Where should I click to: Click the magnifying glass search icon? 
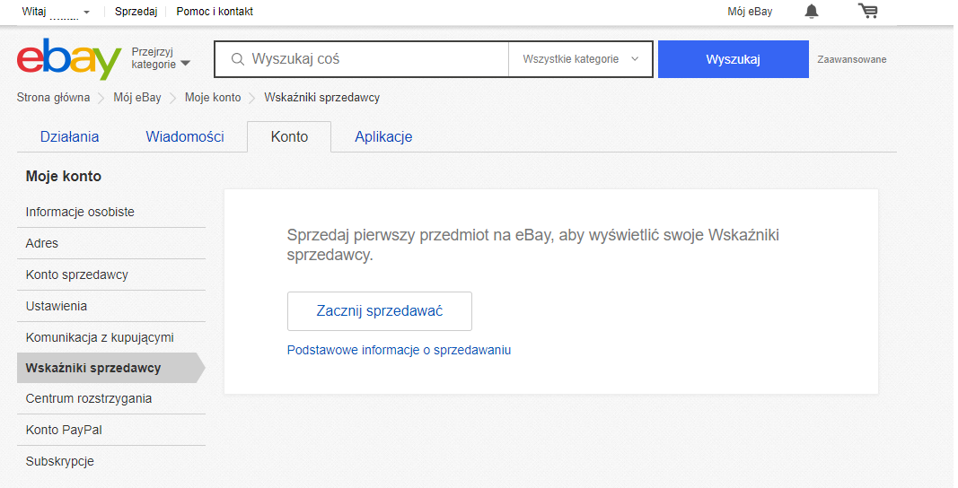(x=238, y=59)
